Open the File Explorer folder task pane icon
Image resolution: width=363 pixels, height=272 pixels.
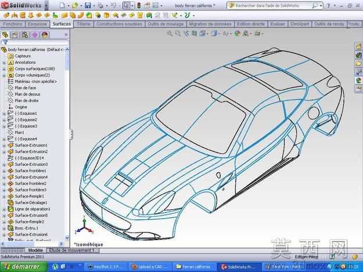pyautogui.click(x=358, y=63)
